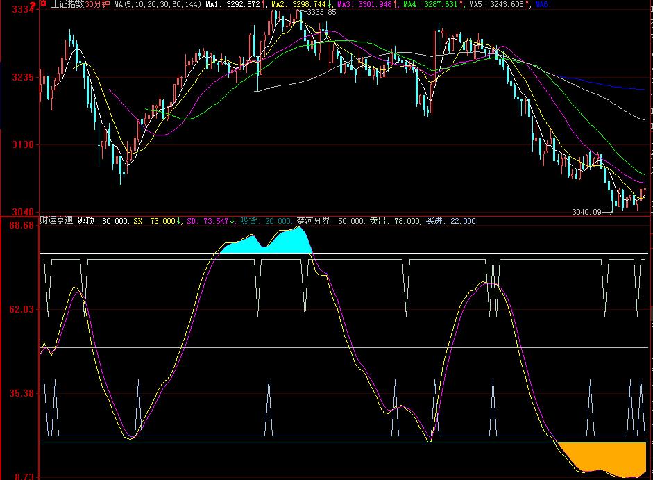653x480 pixels.
Task: Click the yellow SK 73.000 indicator label
Action: point(156,221)
